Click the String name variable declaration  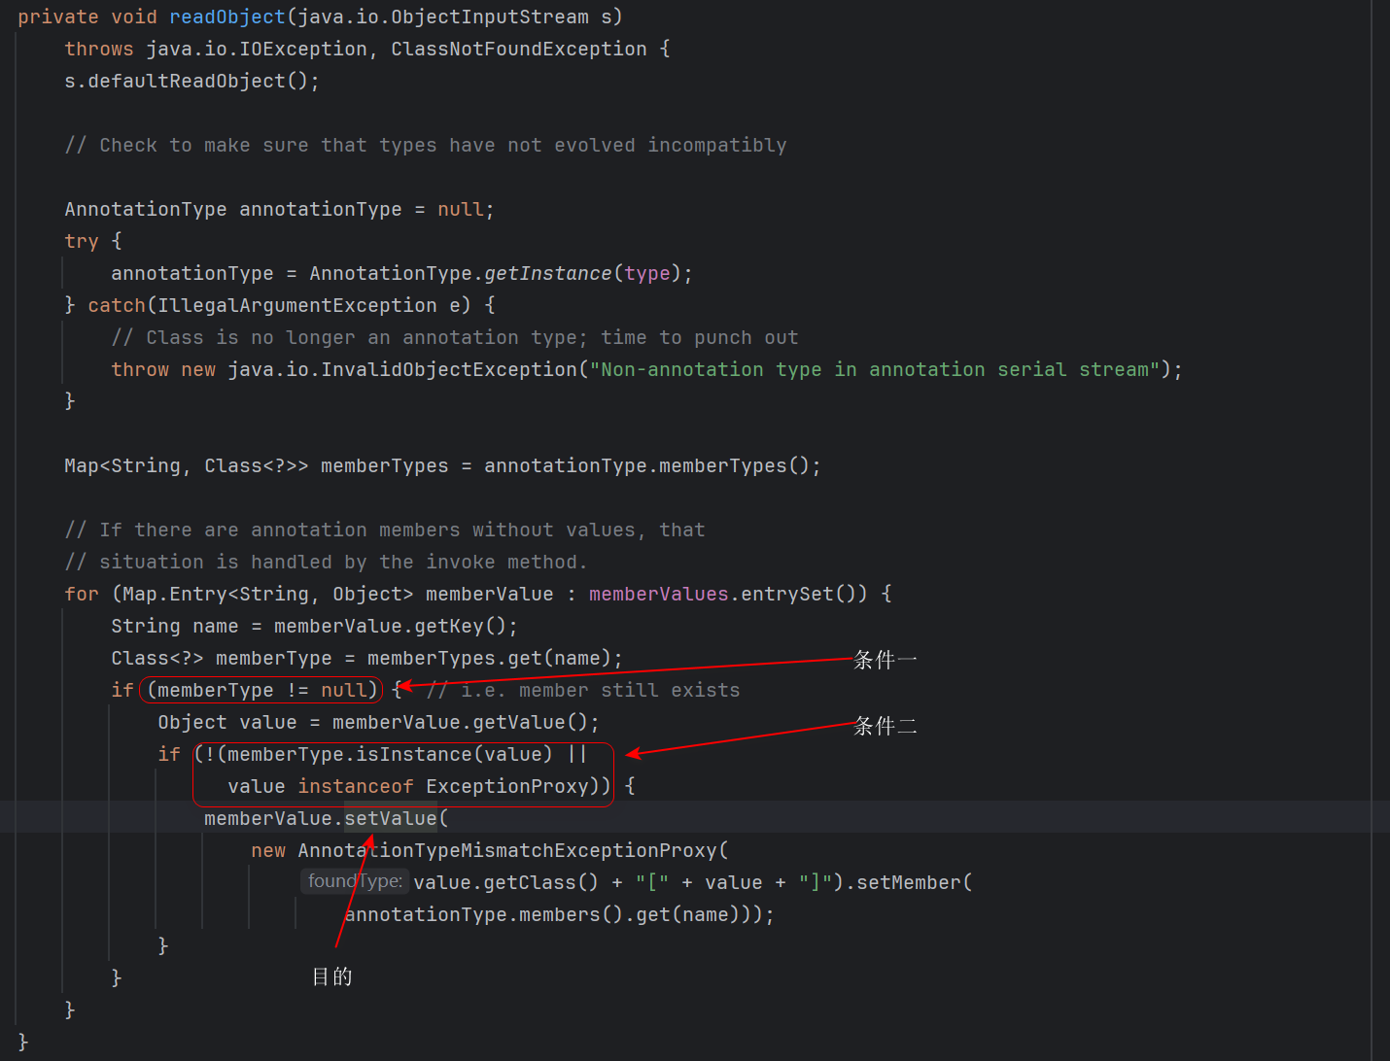point(175,626)
